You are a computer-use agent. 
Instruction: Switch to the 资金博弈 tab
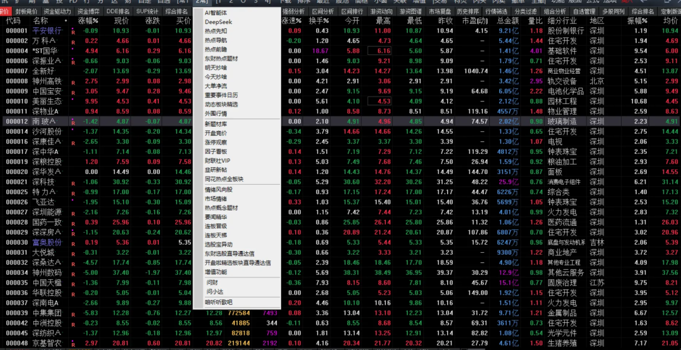pos(88,11)
